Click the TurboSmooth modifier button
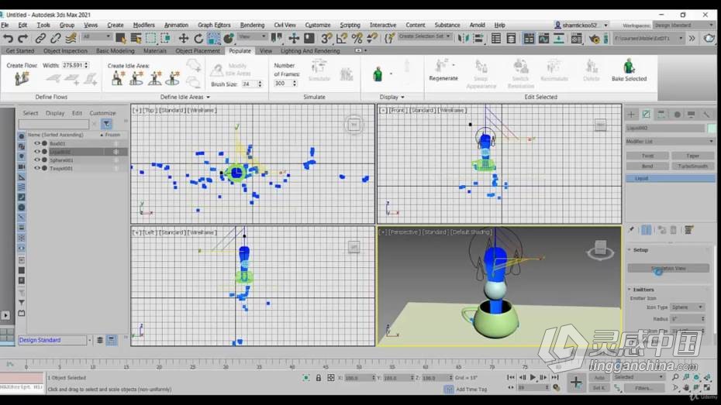The height and width of the screenshot is (405, 721). click(692, 166)
